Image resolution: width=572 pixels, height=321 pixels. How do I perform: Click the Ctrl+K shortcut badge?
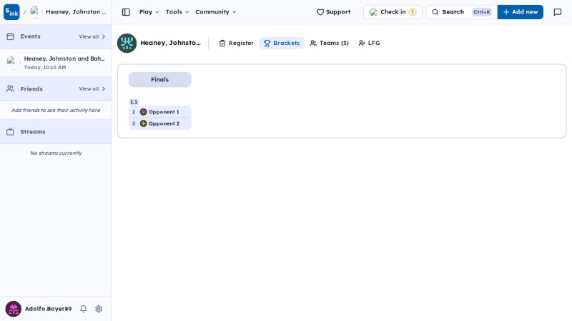click(481, 12)
